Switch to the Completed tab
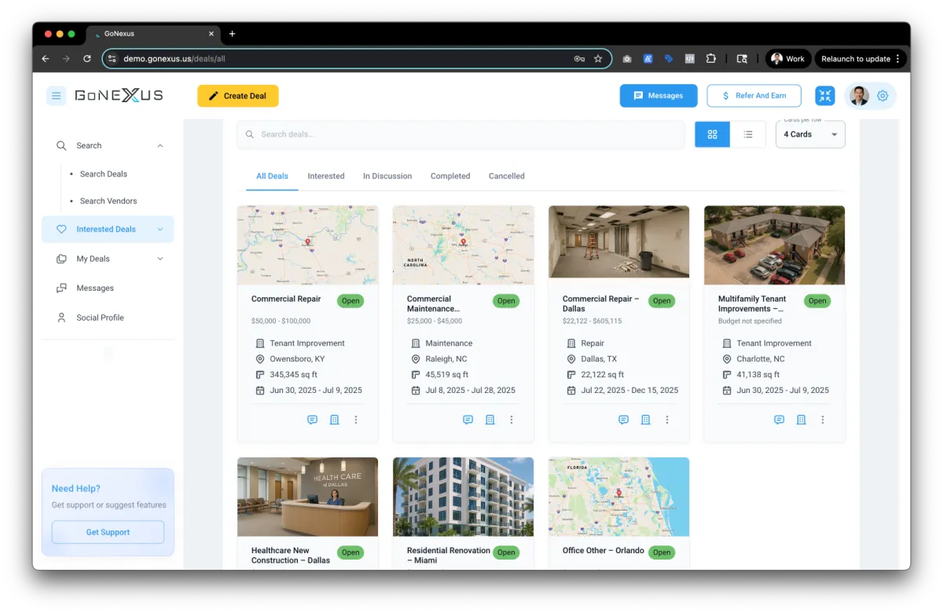Screen dimensions: 943x613 point(450,176)
